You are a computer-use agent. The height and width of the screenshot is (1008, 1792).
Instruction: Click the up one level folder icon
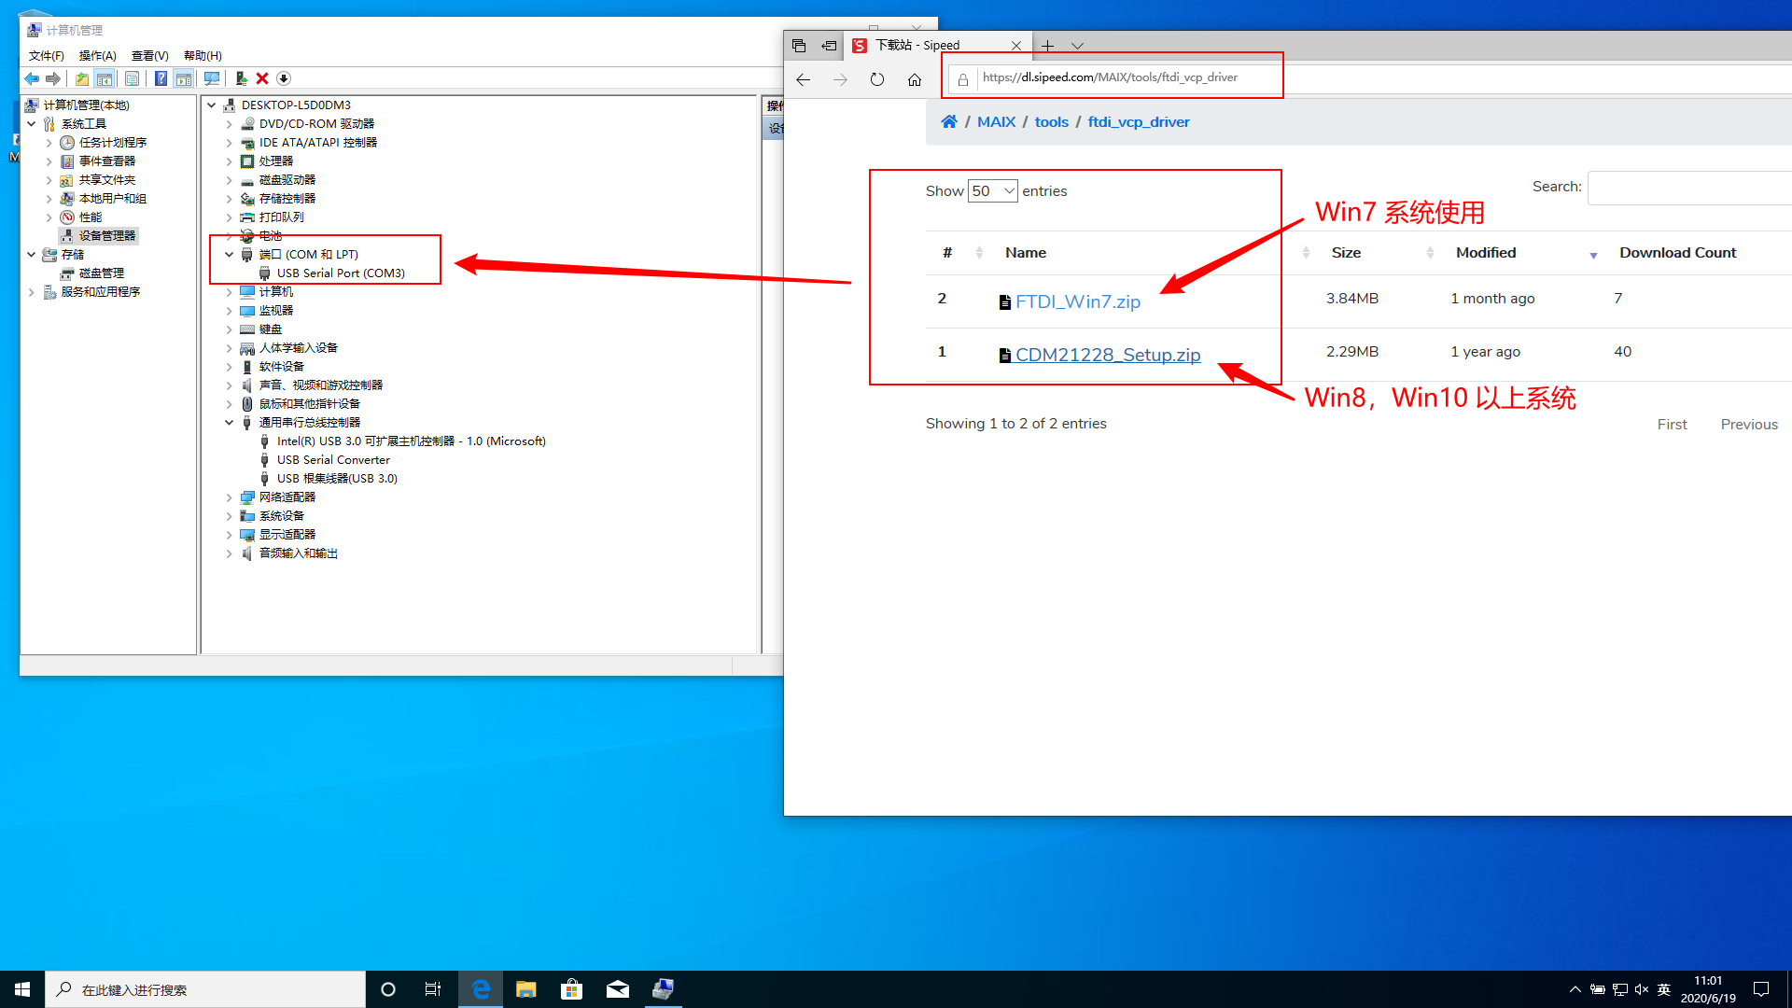(x=82, y=78)
